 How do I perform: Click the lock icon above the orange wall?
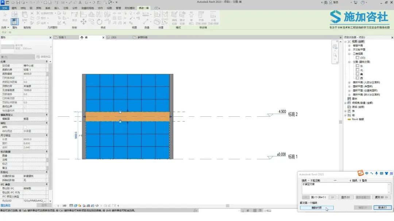point(120,112)
